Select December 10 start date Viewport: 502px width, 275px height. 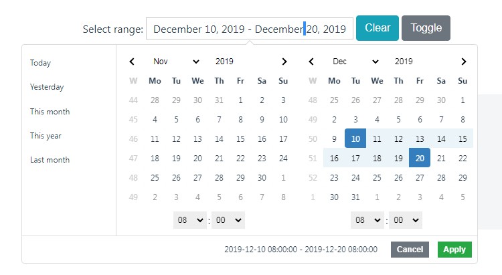point(355,139)
